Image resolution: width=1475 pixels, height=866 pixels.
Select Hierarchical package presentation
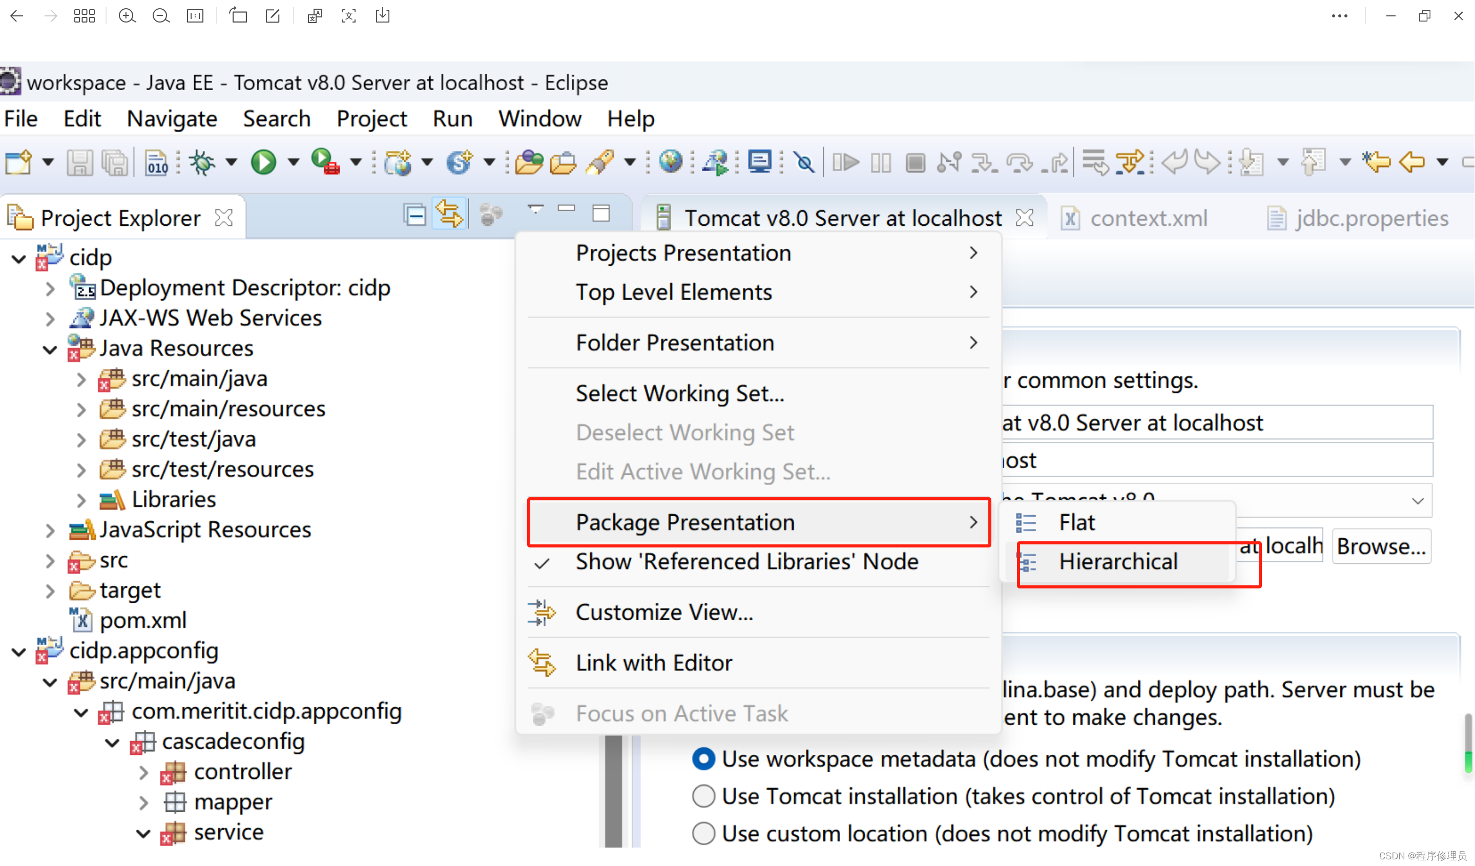1119,562
